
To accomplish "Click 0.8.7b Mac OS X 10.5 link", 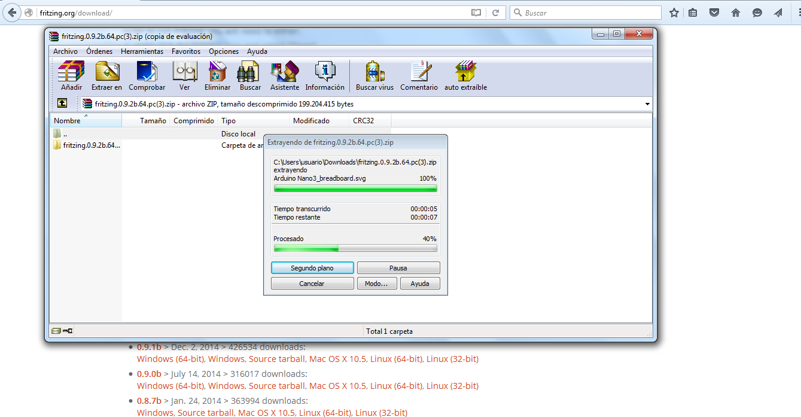I will 266,413.
